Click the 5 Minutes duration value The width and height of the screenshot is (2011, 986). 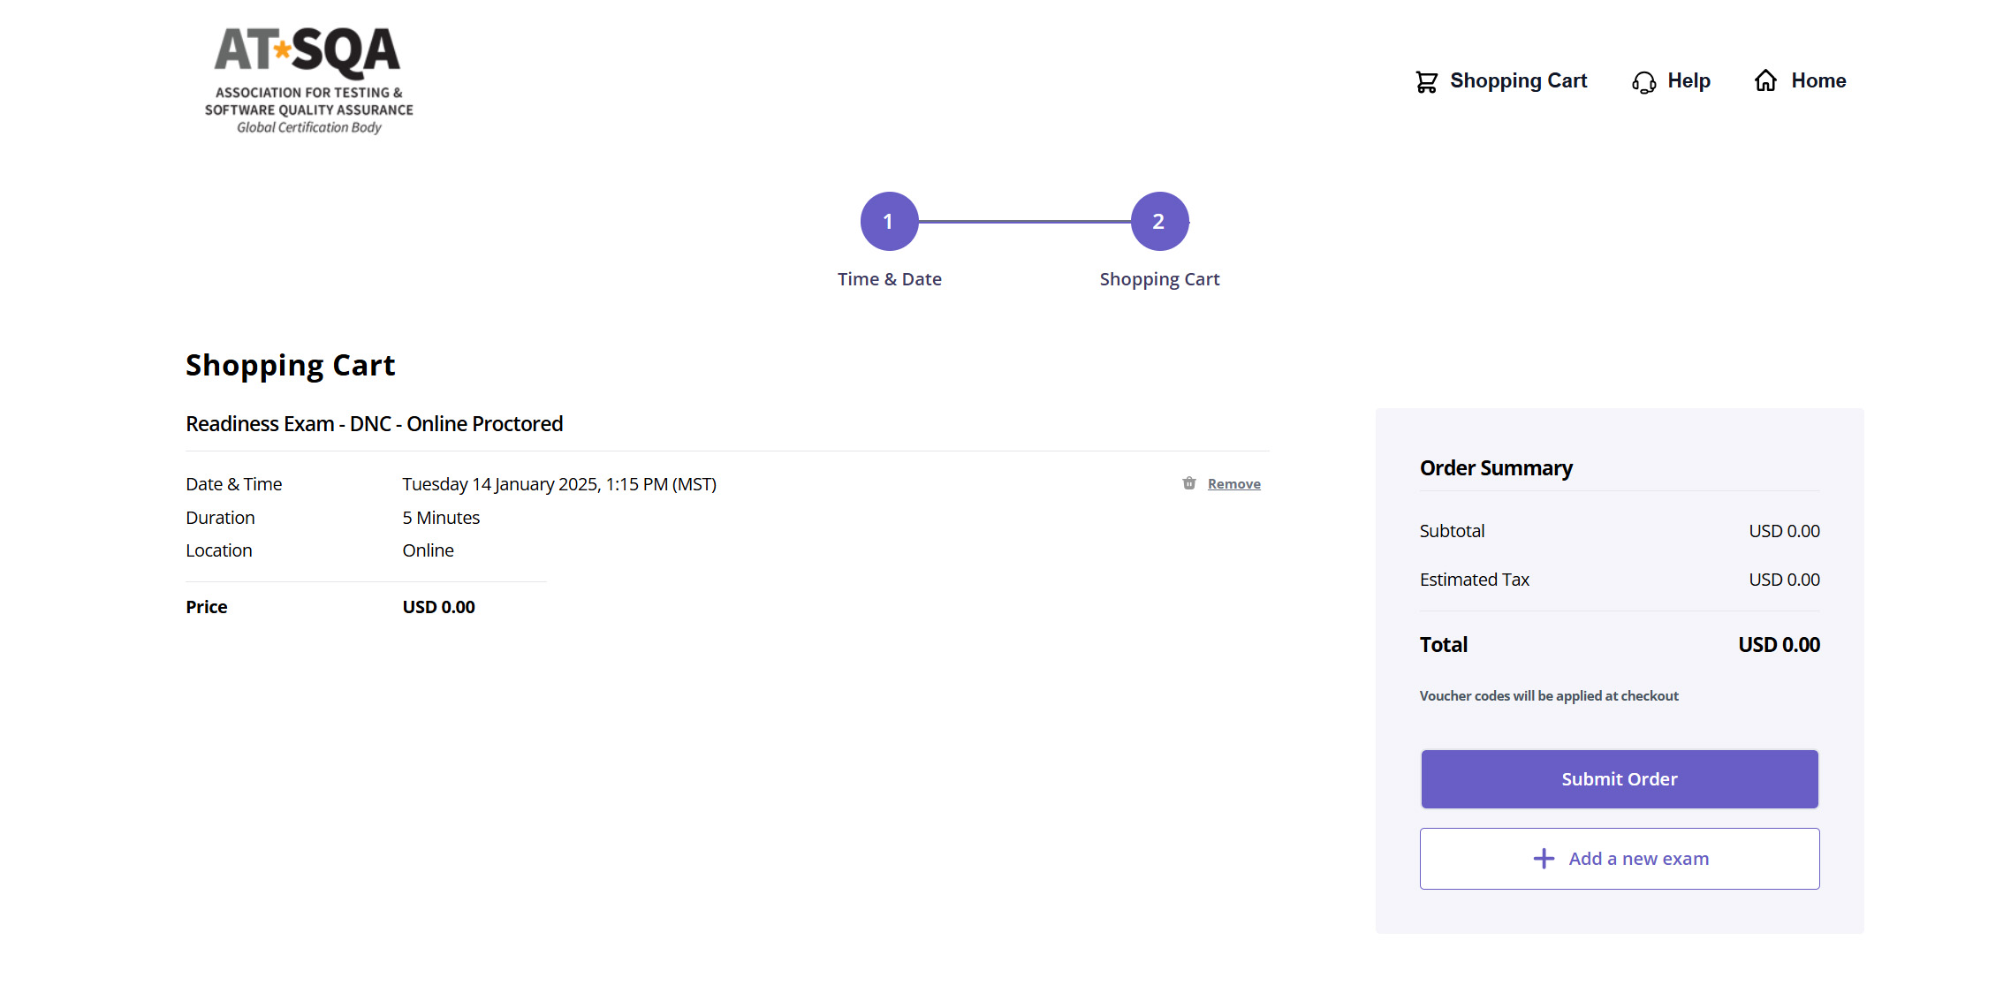441,518
